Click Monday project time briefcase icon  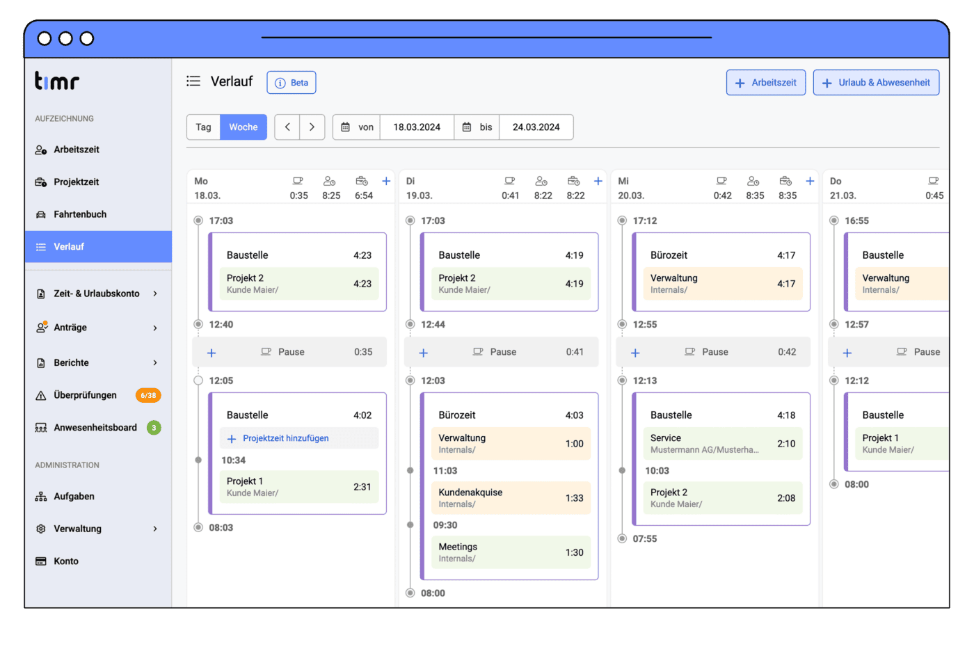tap(362, 181)
